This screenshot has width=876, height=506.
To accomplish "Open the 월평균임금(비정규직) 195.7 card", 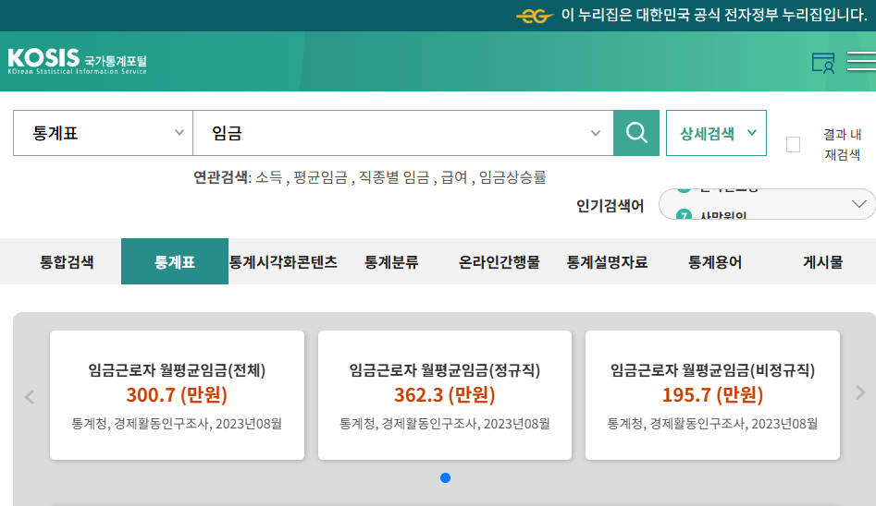I will coord(712,395).
